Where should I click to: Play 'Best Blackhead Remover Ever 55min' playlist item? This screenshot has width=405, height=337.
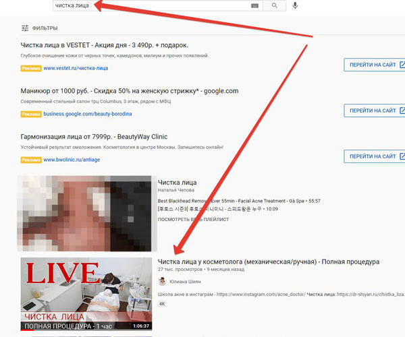pos(239,201)
